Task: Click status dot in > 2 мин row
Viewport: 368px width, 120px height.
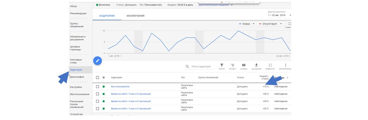Action: [104, 109]
